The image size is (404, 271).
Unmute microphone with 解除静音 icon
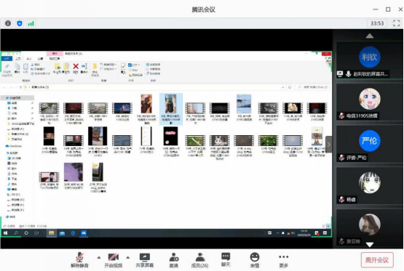(x=79, y=260)
